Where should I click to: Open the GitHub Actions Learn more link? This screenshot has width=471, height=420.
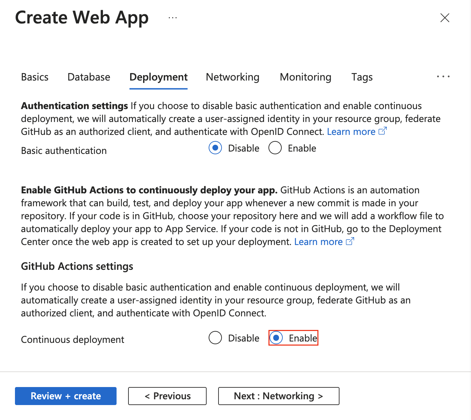pos(318,242)
